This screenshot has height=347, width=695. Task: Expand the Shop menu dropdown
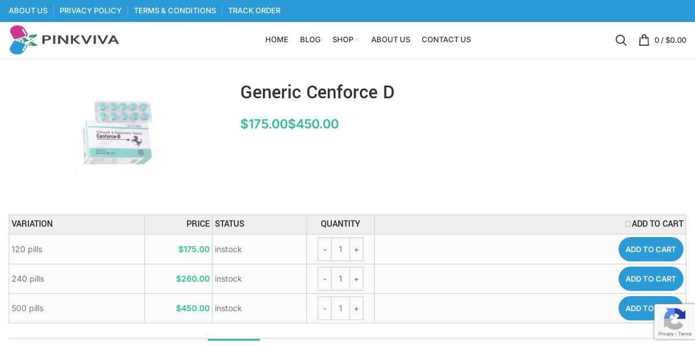tap(345, 40)
